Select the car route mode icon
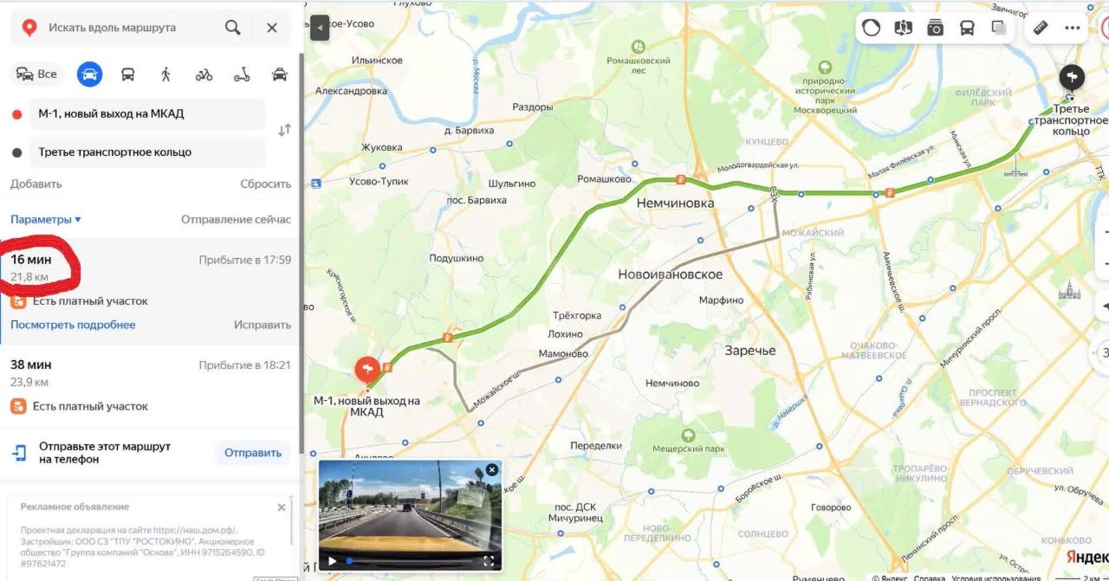The width and height of the screenshot is (1109, 581). 88,74
